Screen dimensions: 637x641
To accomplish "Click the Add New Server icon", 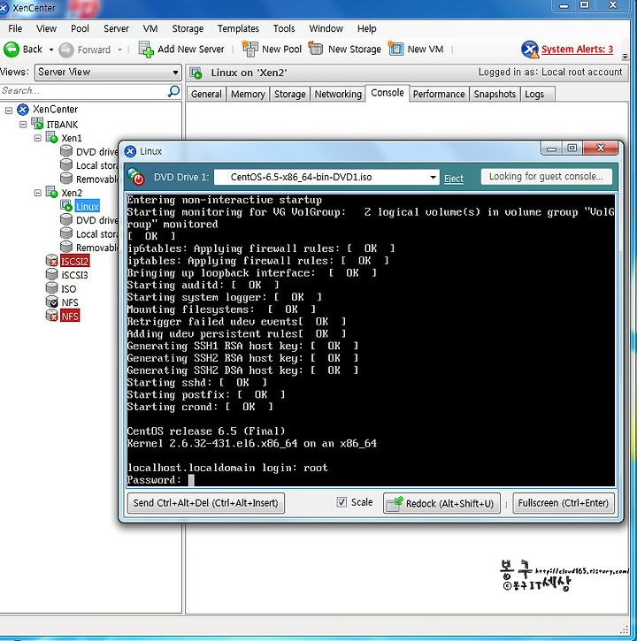I will pos(146,50).
